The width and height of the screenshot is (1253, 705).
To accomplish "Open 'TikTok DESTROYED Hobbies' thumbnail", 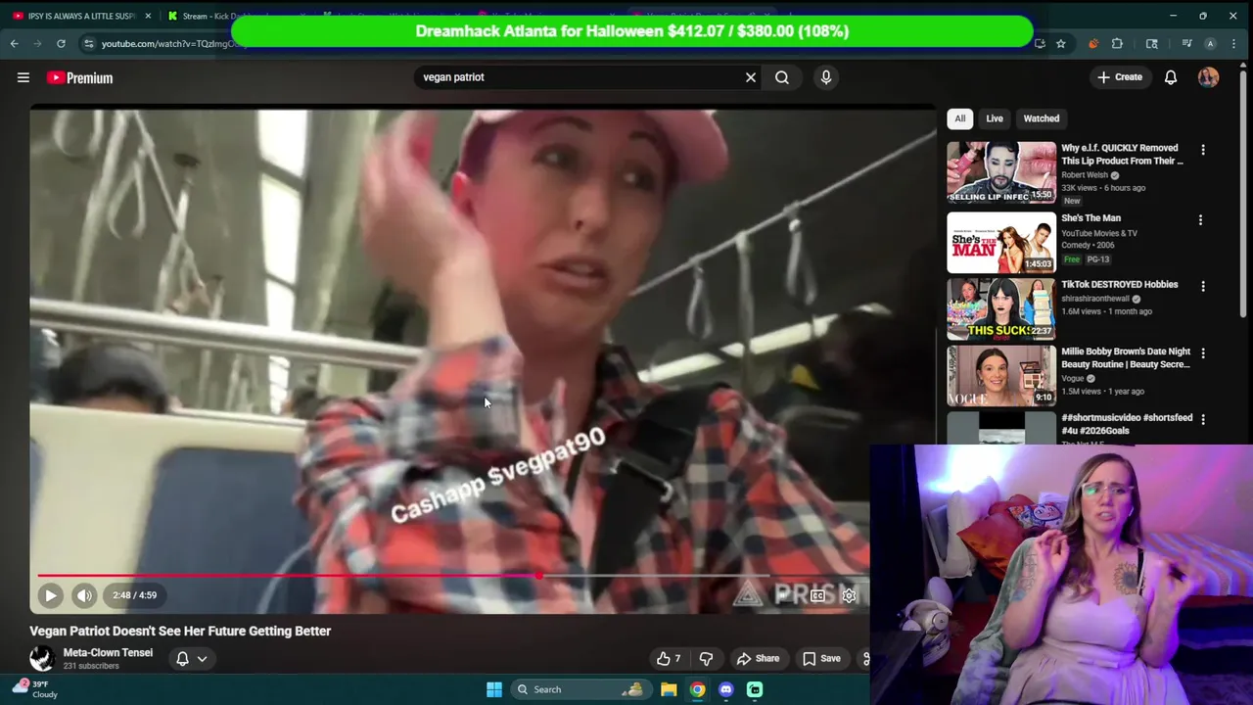I will [1001, 309].
